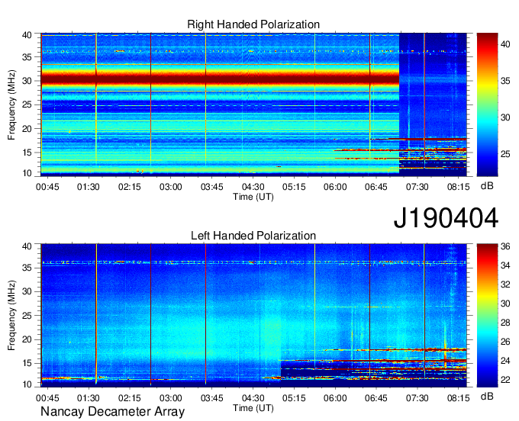Click 20 MHz frequency tick, left-handed plot
519x421 pixels.
point(27,339)
